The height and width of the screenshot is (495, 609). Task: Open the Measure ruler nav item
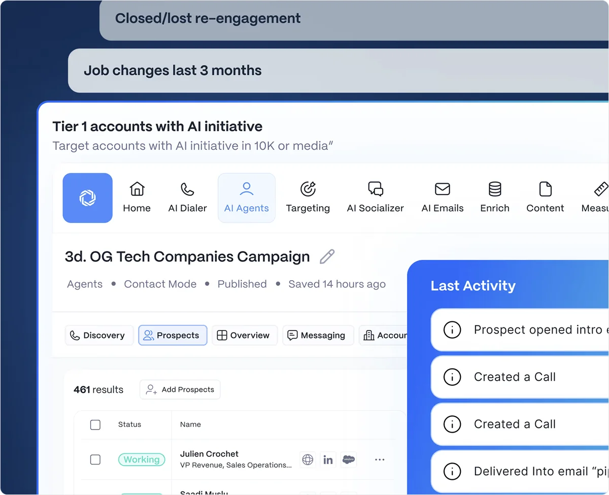(595, 198)
